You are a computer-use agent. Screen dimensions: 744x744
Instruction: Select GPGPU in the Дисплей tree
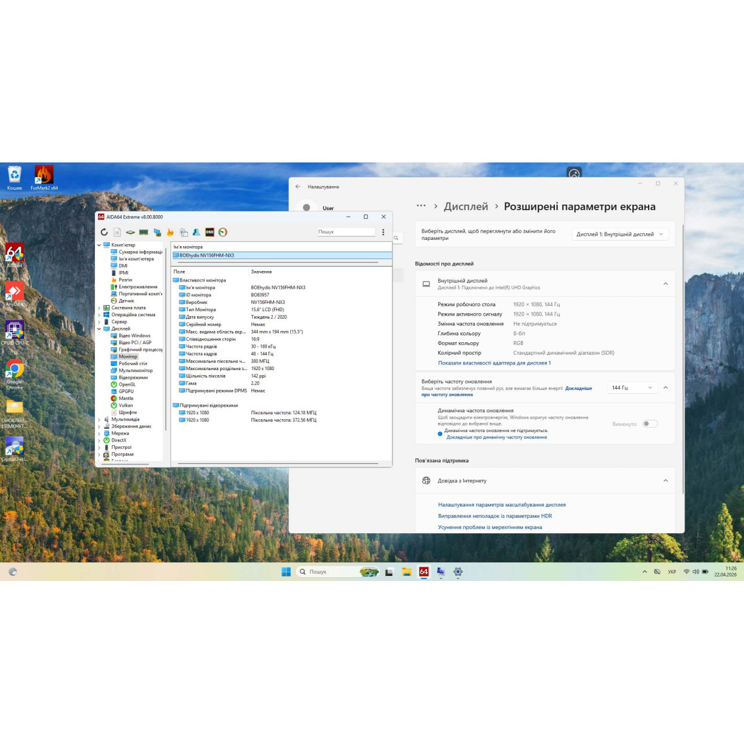coord(126,391)
